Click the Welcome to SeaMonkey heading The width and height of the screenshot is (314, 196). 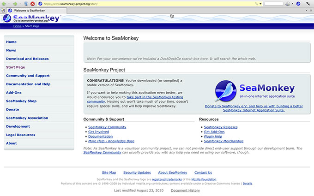pos(111,38)
